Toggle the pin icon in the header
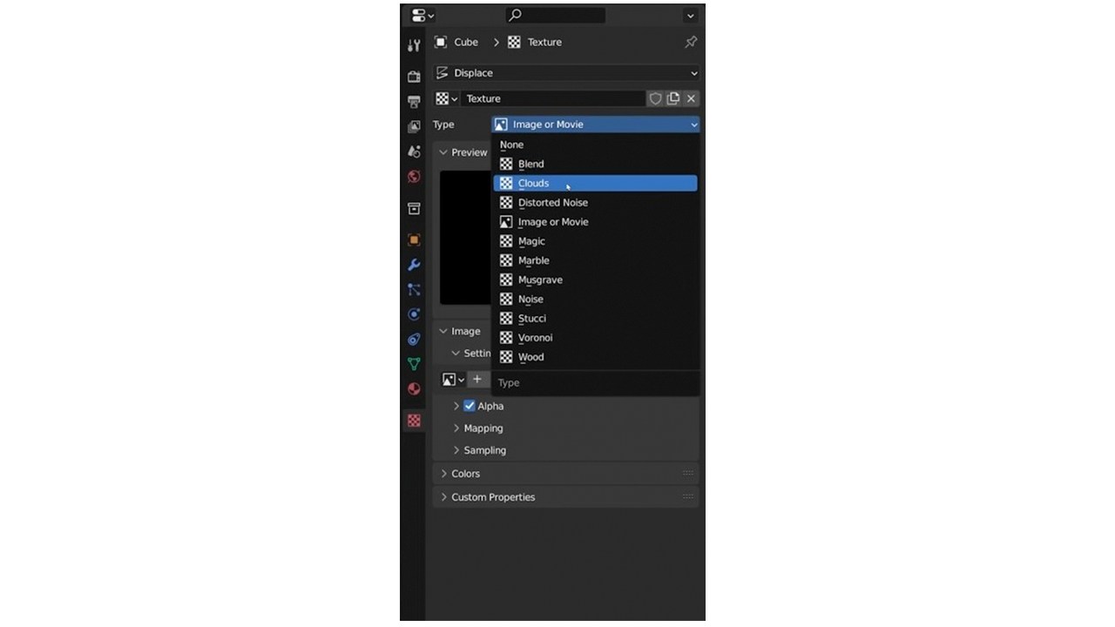 coord(691,42)
